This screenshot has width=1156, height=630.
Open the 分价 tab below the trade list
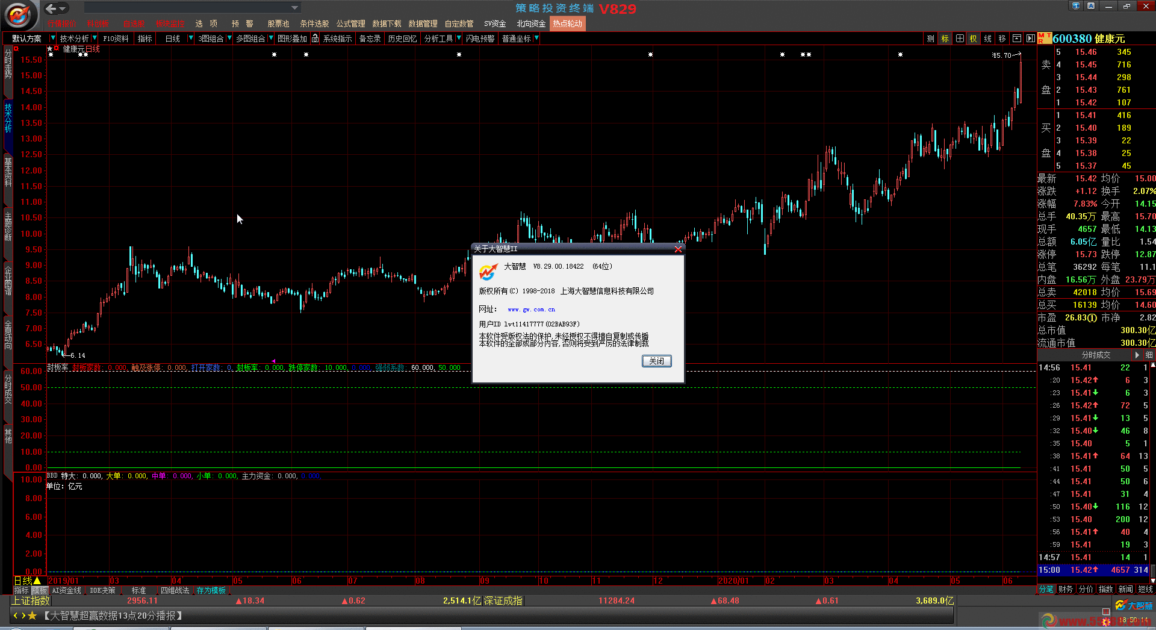(1086, 589)
